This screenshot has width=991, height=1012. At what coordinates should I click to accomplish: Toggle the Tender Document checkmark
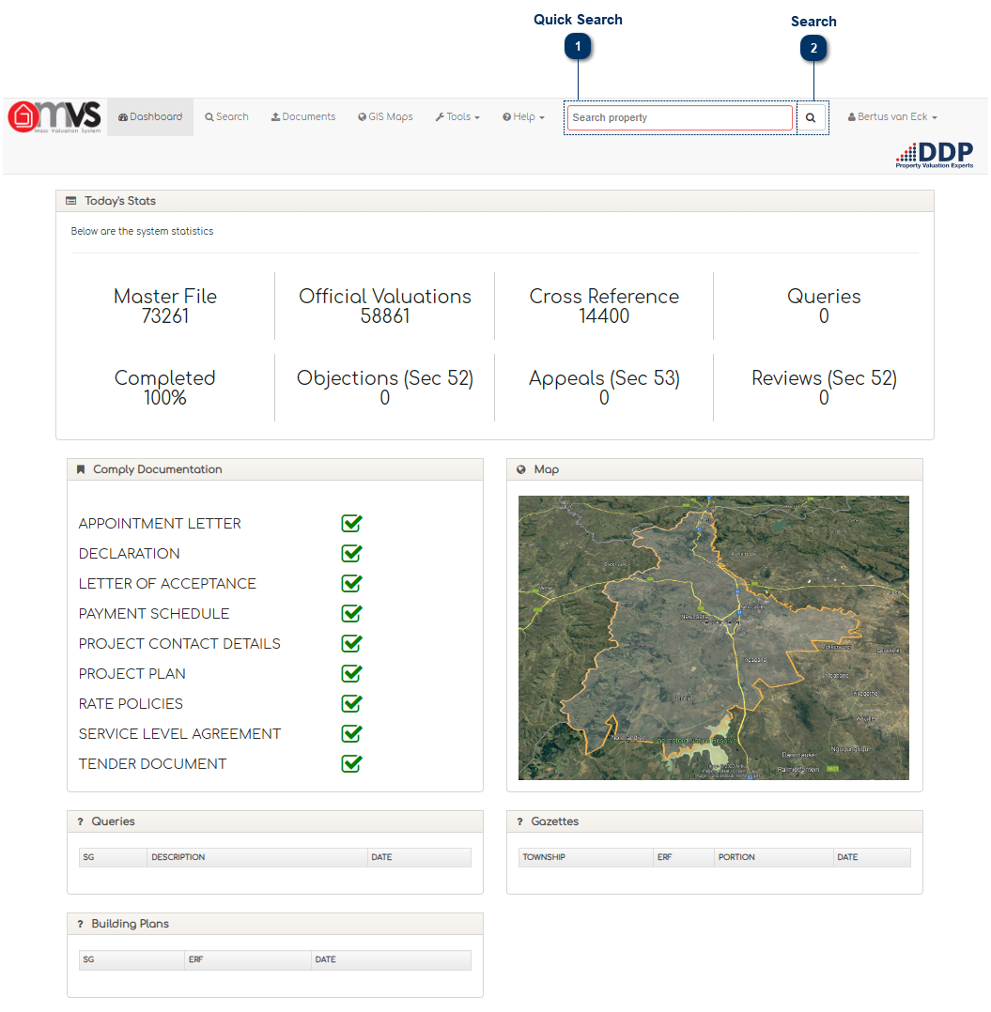click(x=352, y=763)
